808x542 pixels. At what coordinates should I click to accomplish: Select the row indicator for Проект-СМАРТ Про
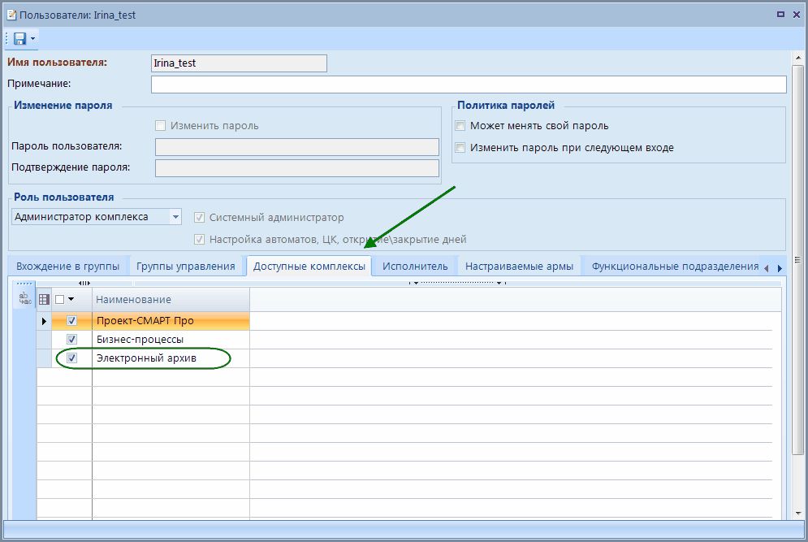[x=44, y=320]
